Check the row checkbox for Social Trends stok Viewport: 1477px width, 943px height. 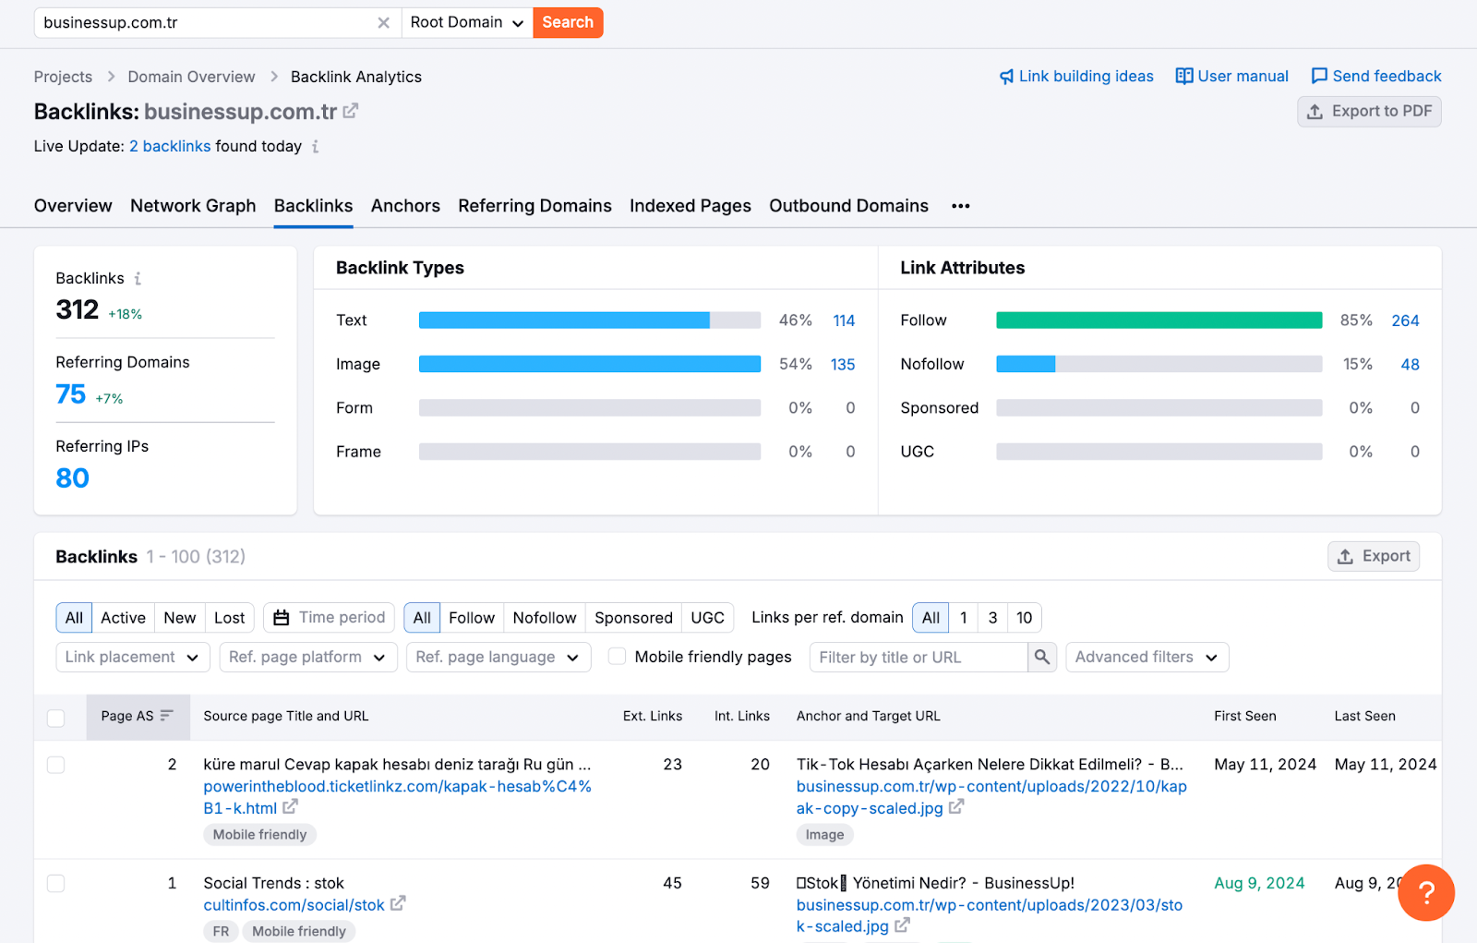tap(56, 883)
